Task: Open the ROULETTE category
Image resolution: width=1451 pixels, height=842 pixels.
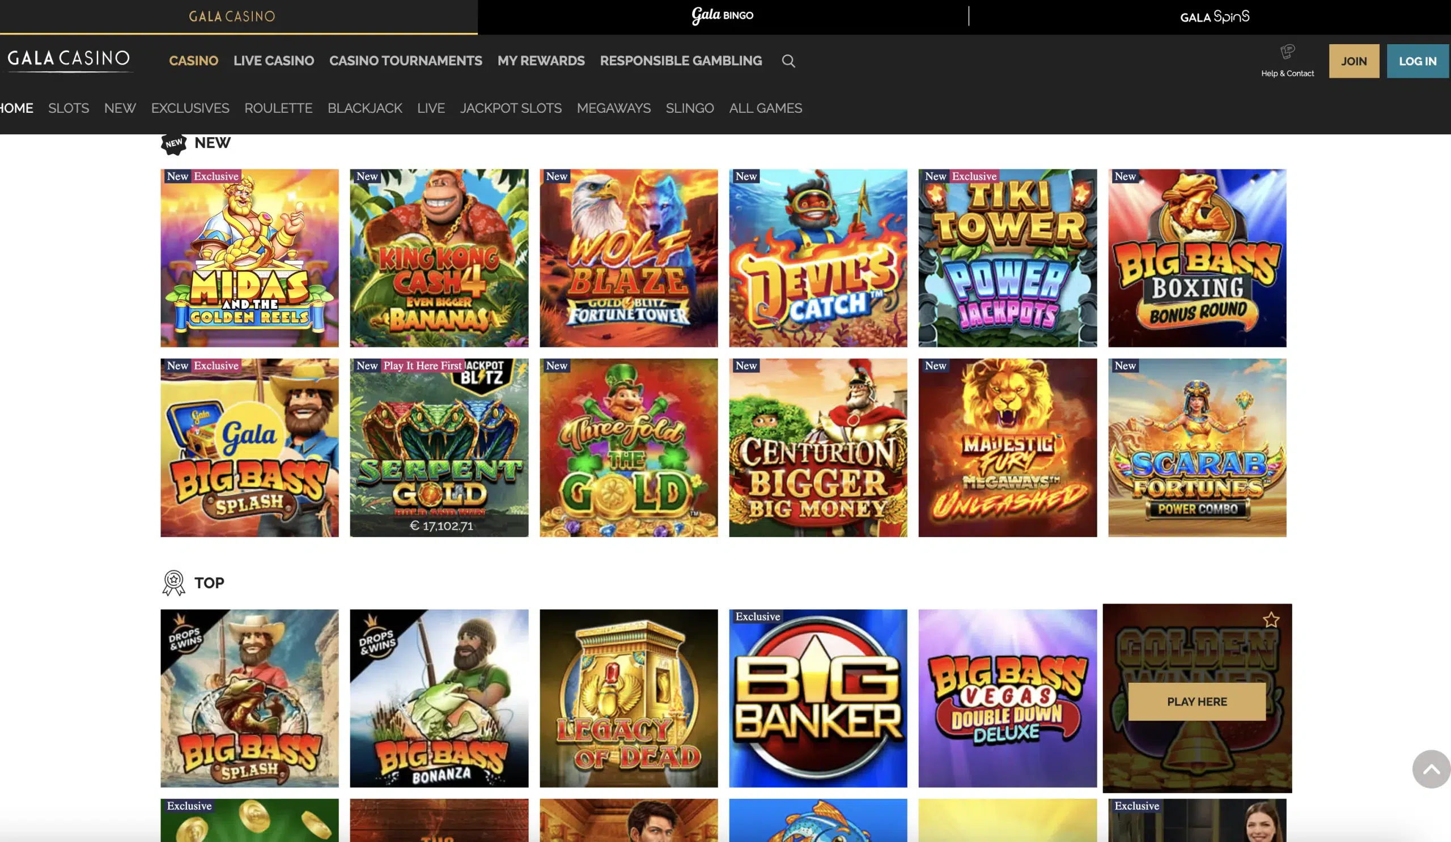Action: pyautogui.click(x=279, y=108)
